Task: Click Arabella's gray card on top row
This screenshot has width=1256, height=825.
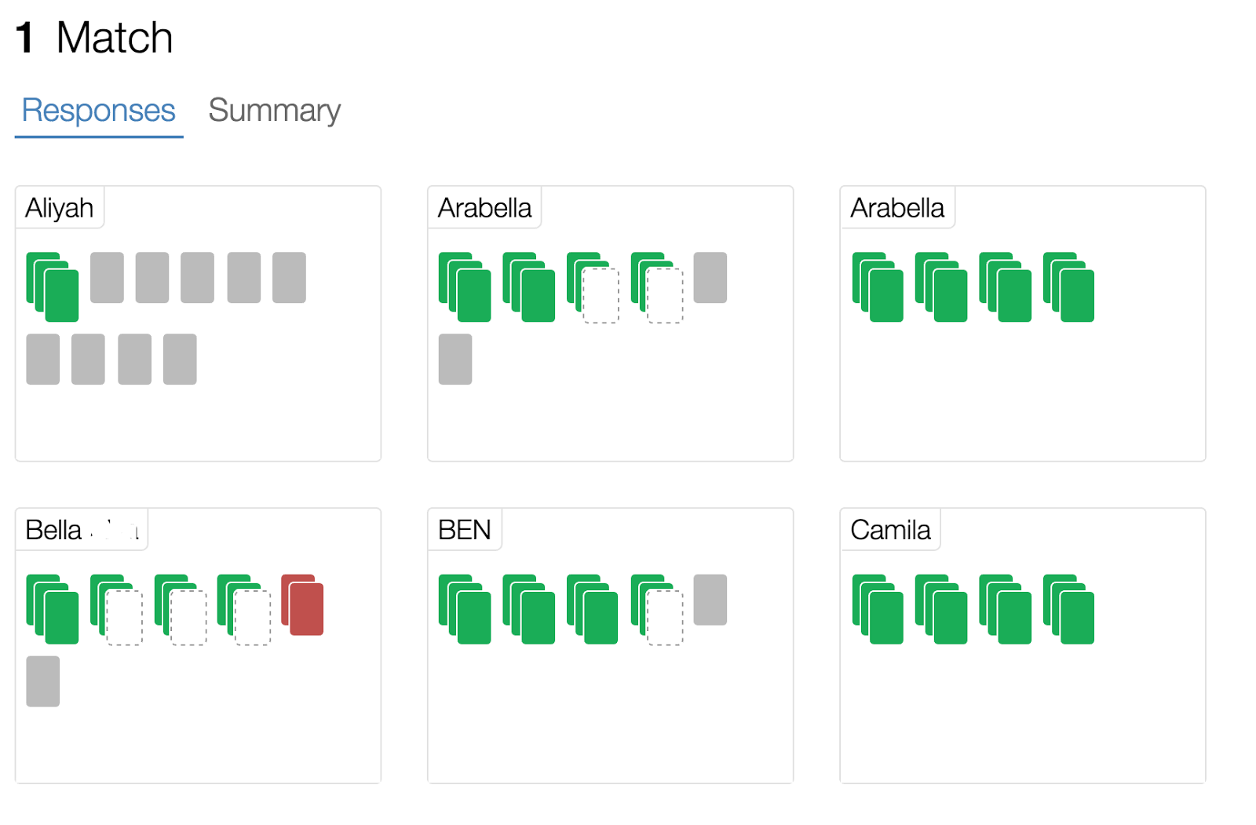Action: click(710, 277)
